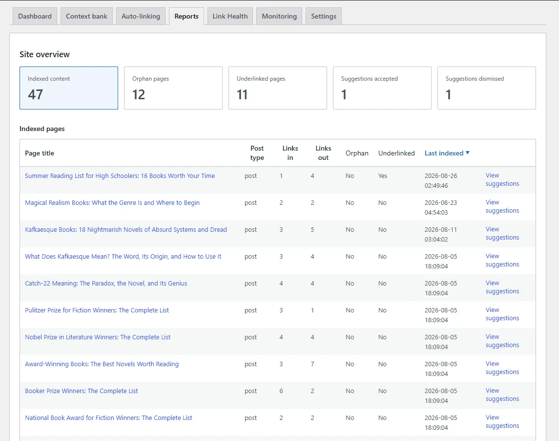
Task: Click Links out value 5 in Kafkaesque Books row
Action: (x=312, y=230)
